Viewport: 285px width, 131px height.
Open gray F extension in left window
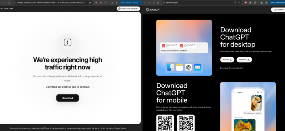coord(101,3)
